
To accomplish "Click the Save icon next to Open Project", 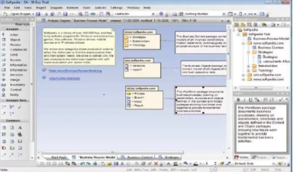I will tap(38, 14).
